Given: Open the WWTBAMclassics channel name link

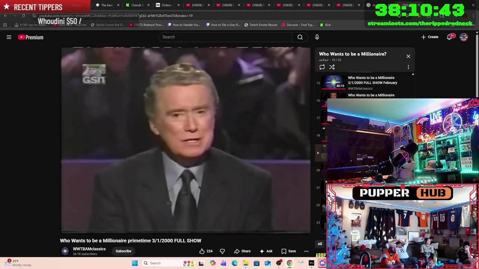Looking at the screenshot, I should pyautogui.click(x=89, y=249).
